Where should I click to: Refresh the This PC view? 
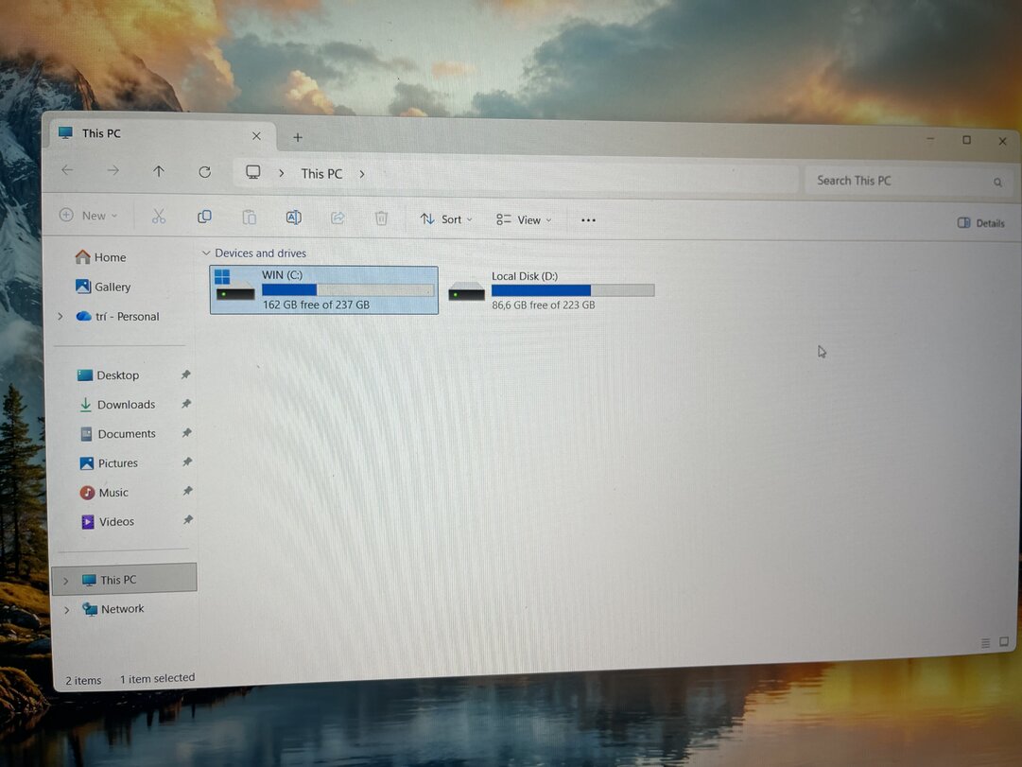coord(204,171)
